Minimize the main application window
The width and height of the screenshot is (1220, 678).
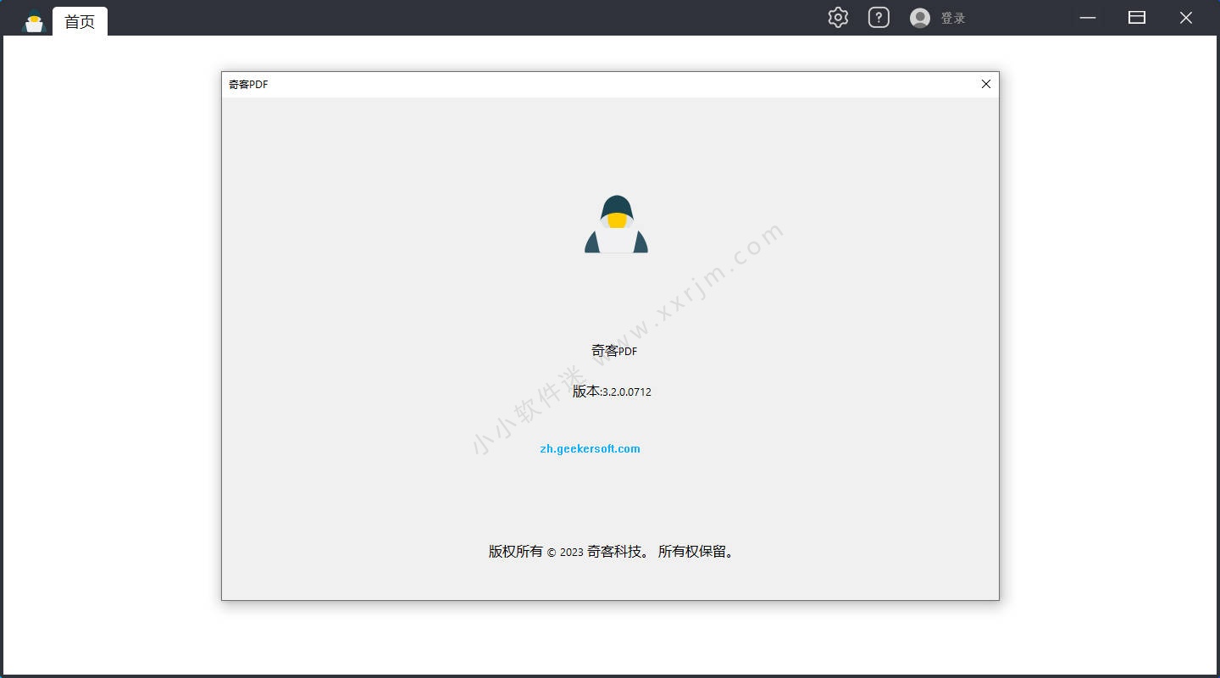point(1088,18)
